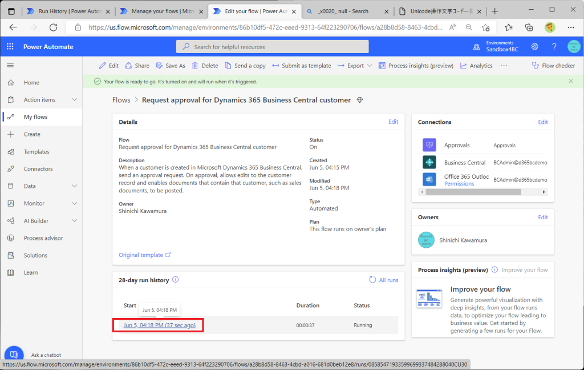
Task: Open Process insights (preview) from toolbar
Action: pyautogui.click(x=416, y=66)
